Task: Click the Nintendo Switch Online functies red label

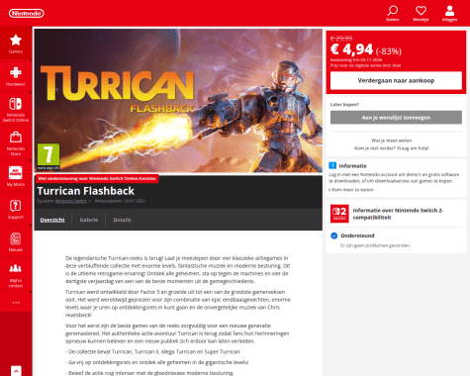Action: pos(97,178)
